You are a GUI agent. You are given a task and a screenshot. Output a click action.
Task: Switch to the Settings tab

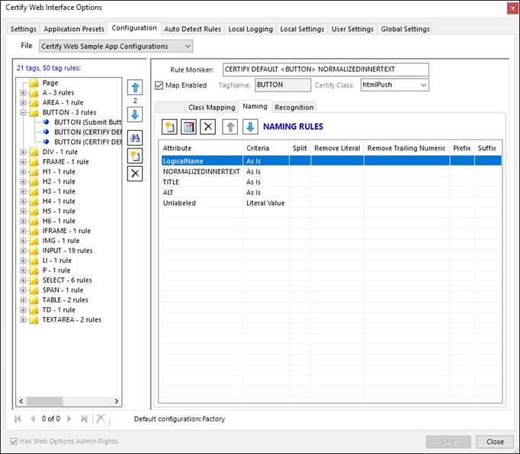(23, 29)
